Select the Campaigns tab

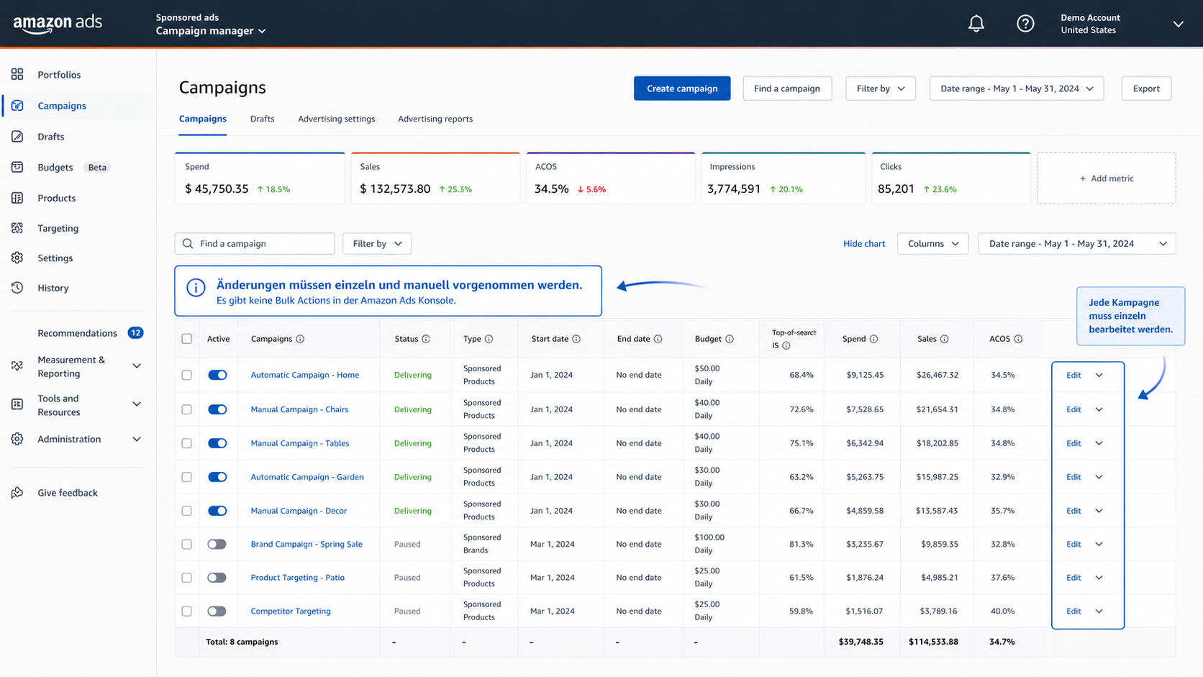click(x=202, y=119)
